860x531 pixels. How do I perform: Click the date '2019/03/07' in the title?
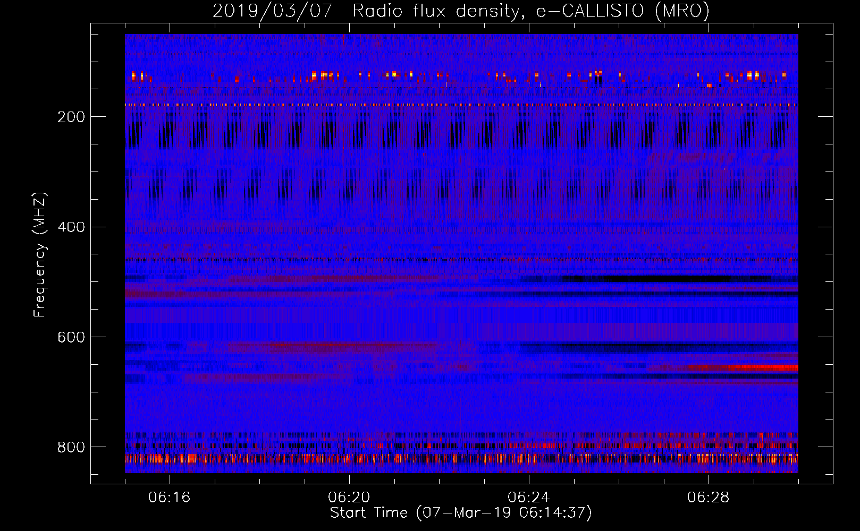273,11
